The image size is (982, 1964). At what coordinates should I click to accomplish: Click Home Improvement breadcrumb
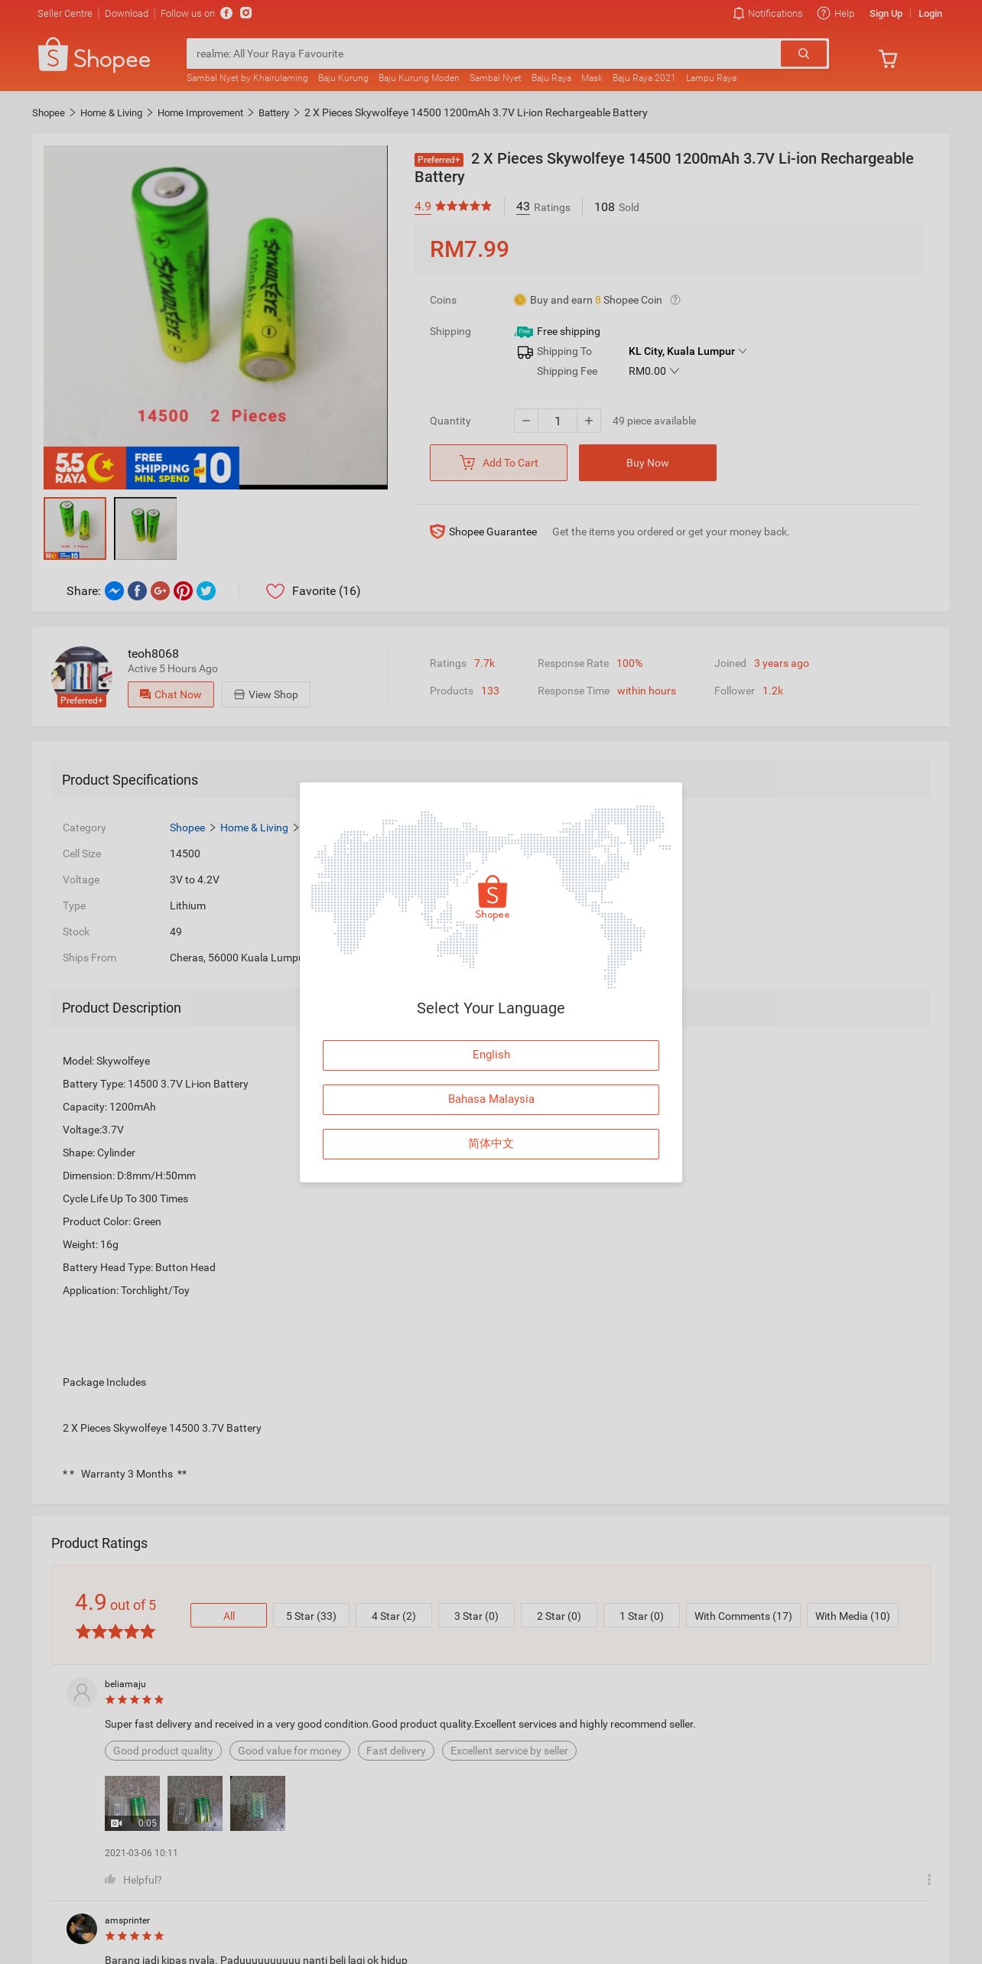[200, 112]
